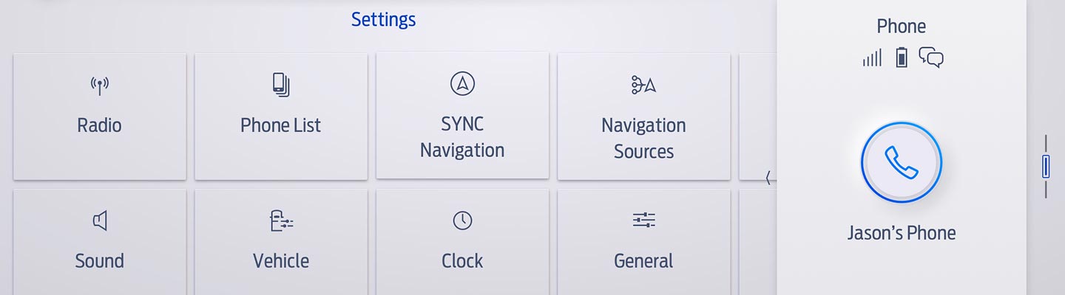The image size is (1065, 295).
Task: Tap the Settings title heading
Action: [x=383, y=19]
